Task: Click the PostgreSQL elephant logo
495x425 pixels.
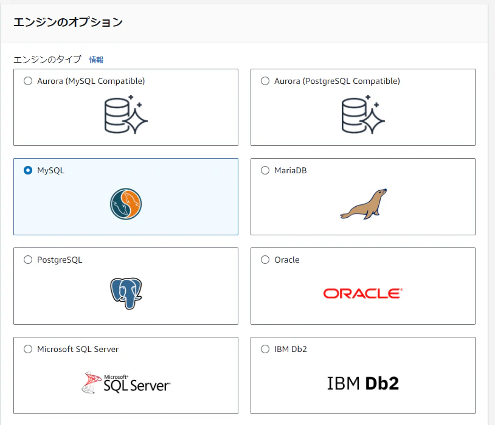Action: [126, 293]
